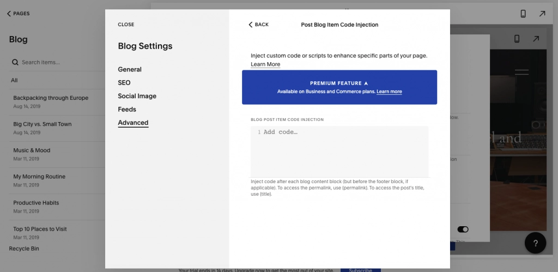Return to Pages via the PAGES chevron
This screenshot has width=558, height=272.
[x=18, y=14]
